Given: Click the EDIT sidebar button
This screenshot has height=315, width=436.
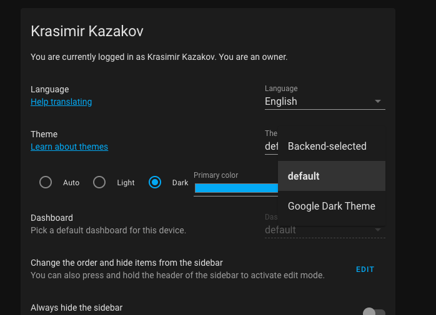Looking at the screenshot, I should (x=365, y=269).
